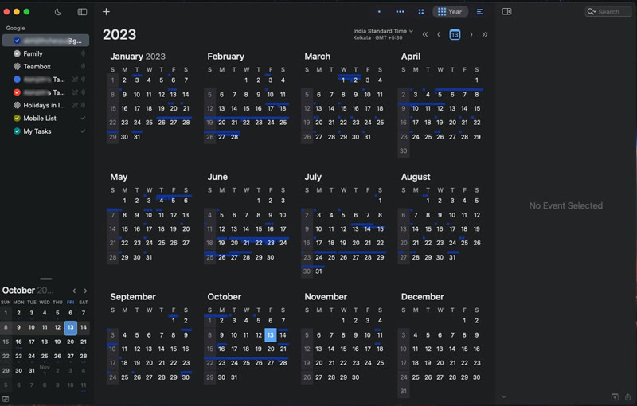This screenshot has width=637, height=406.
Task: Open the October month title
Action: [225, 297]
